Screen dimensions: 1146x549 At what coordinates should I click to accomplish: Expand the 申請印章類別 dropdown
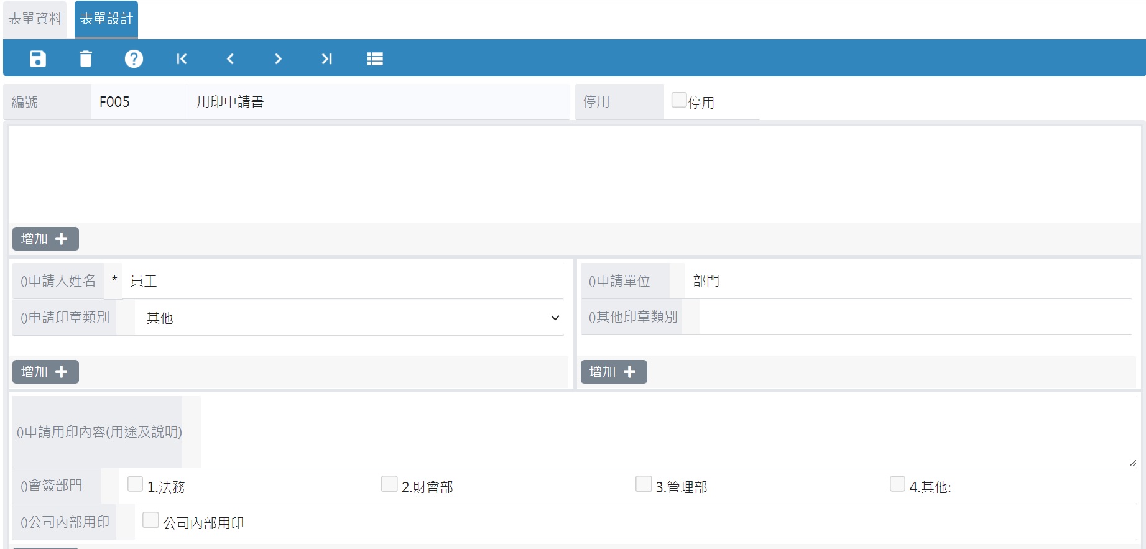coord(349,318)
